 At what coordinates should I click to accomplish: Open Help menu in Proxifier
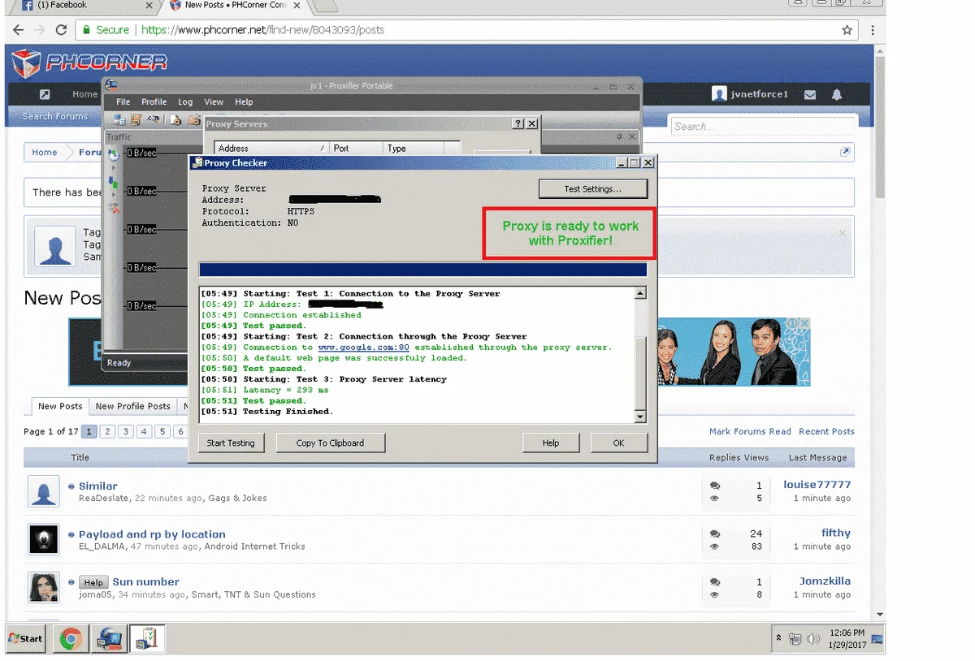[244, 102]
